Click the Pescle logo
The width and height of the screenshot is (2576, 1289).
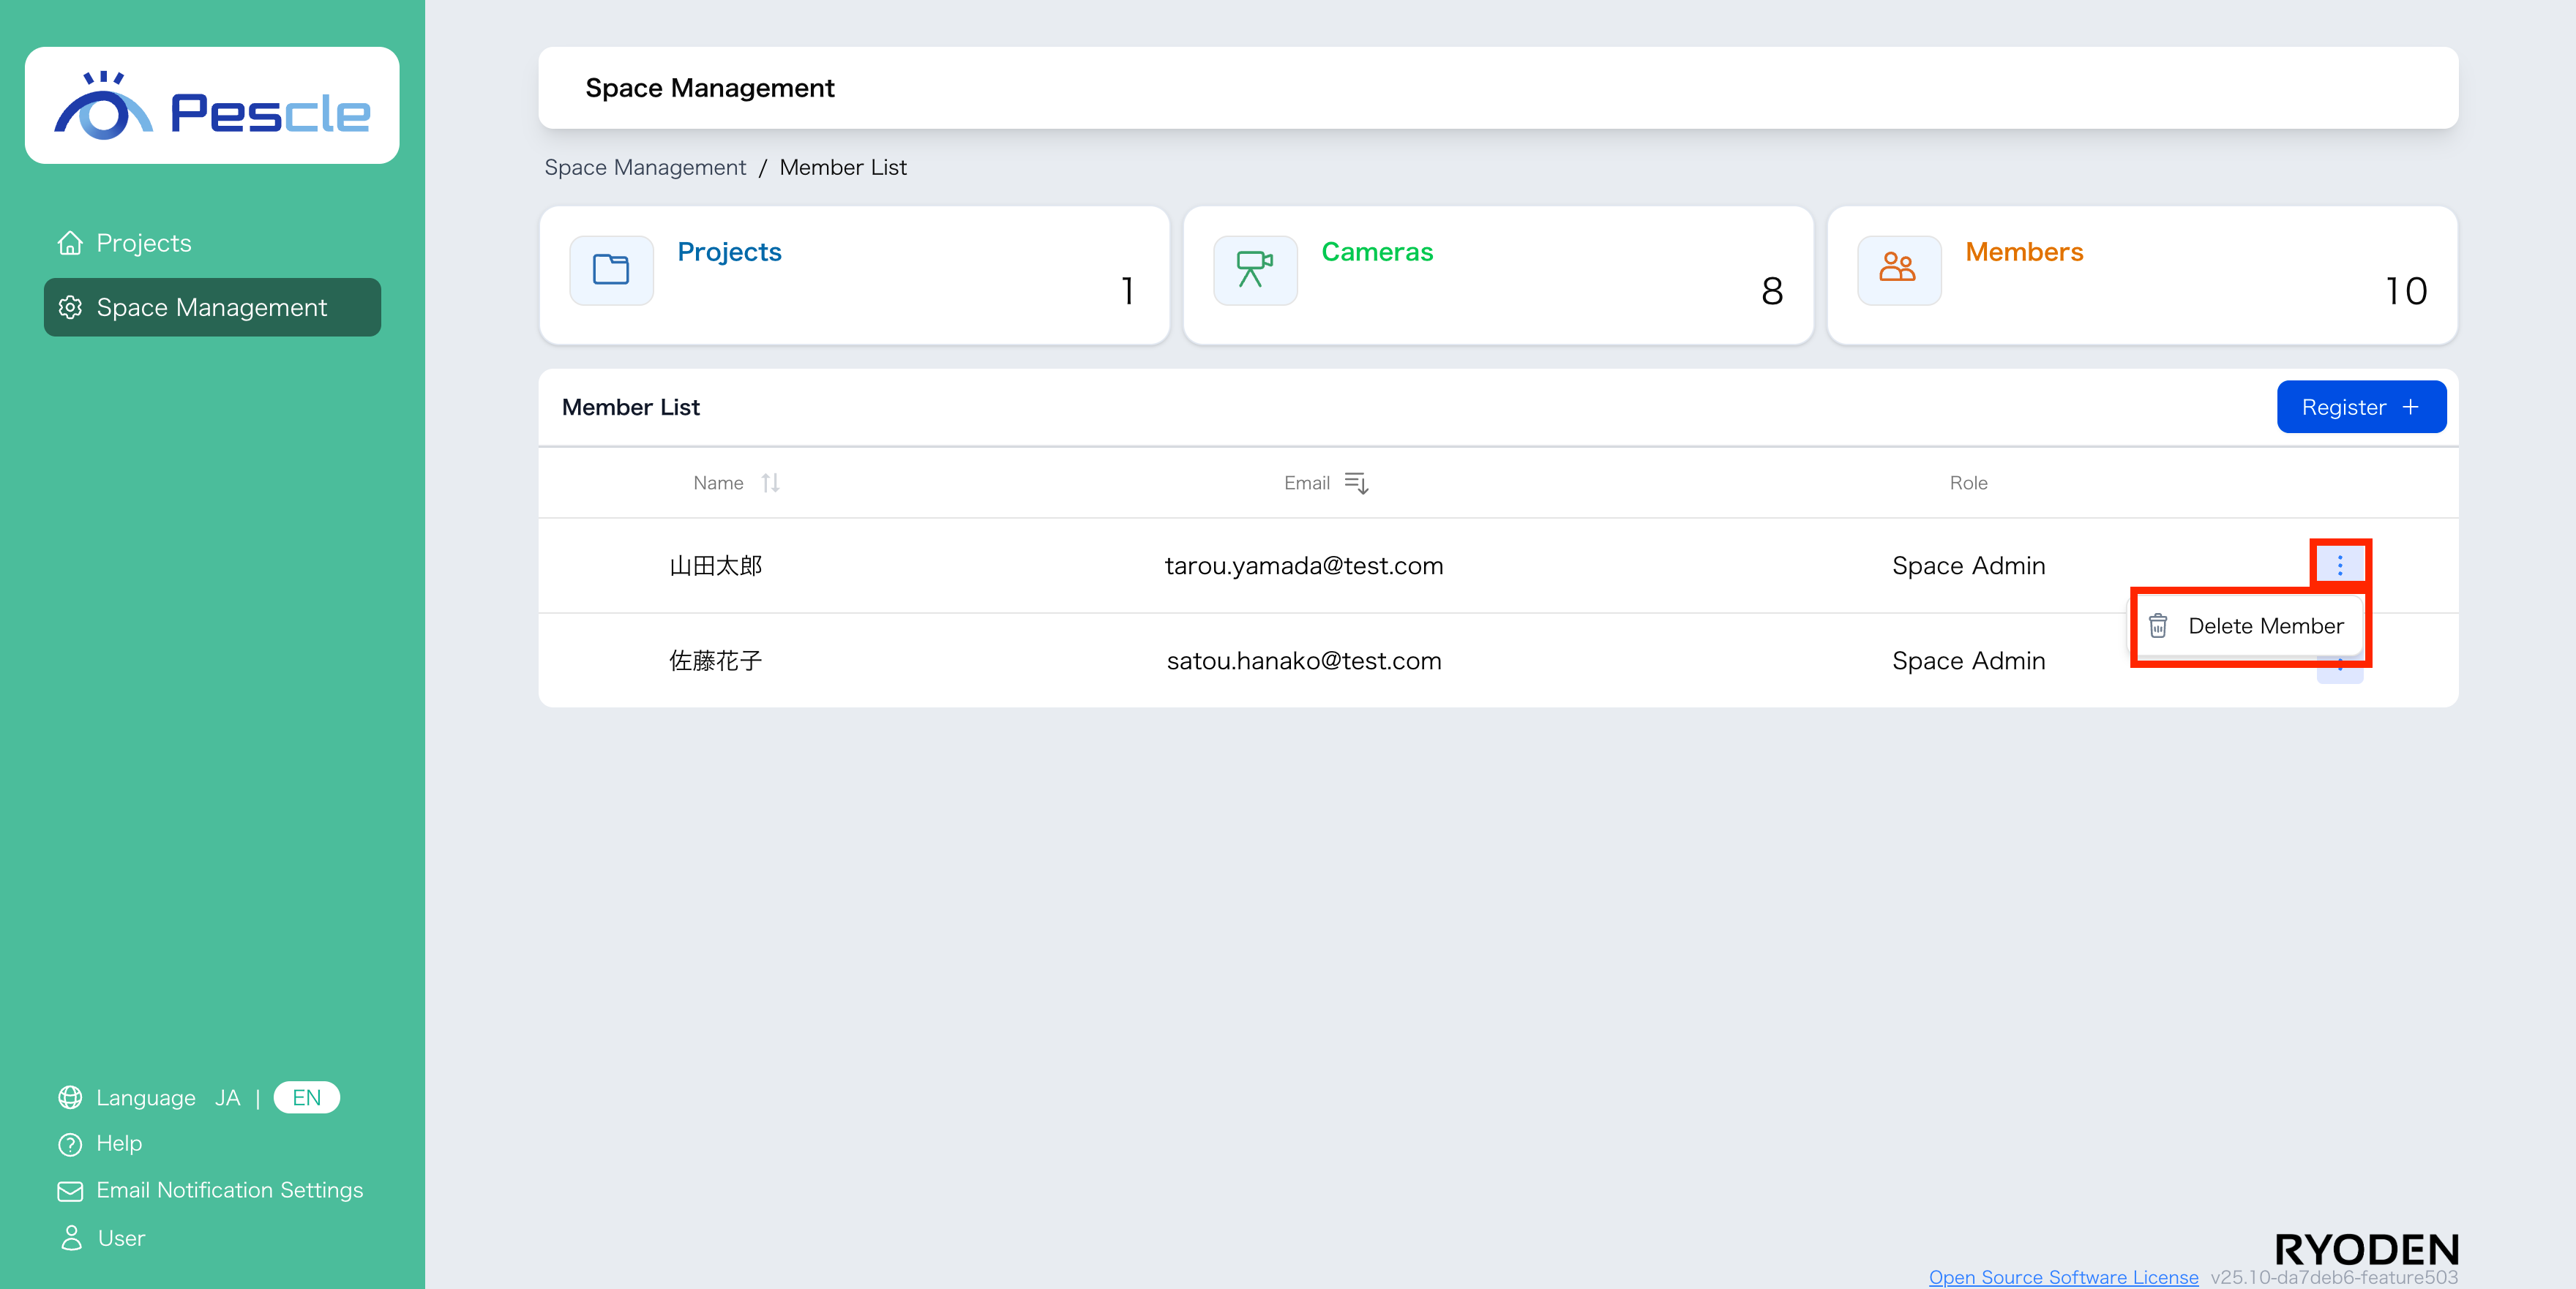212,106
